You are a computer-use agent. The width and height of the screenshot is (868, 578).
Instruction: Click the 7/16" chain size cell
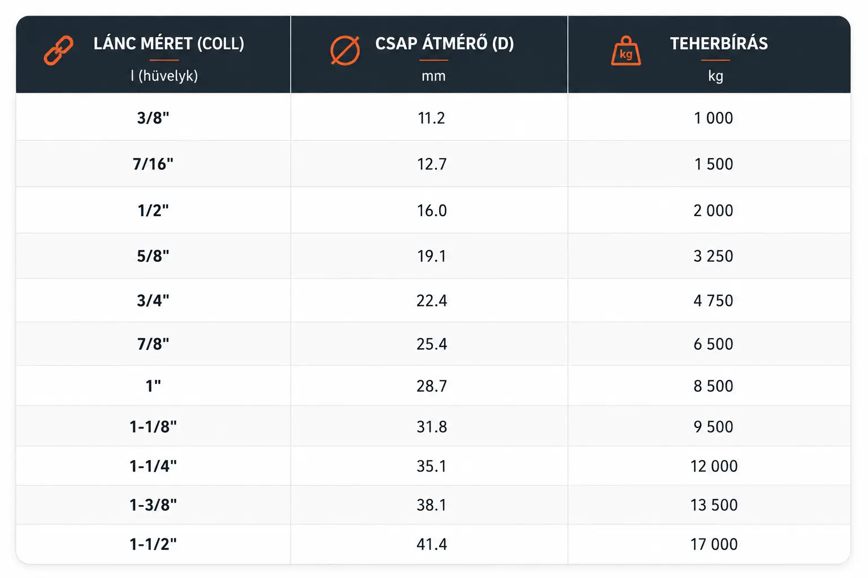pos(153,164)
